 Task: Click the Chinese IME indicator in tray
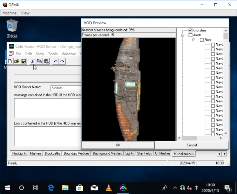tap(196, 188)
